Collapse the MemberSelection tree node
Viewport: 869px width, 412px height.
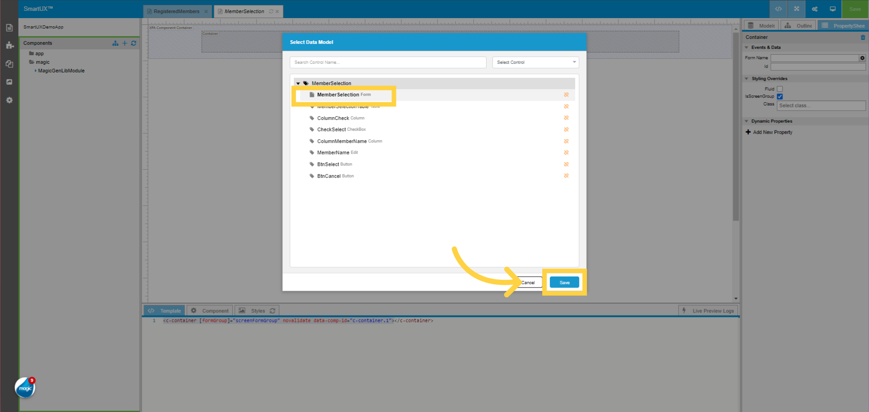(298, 83)
